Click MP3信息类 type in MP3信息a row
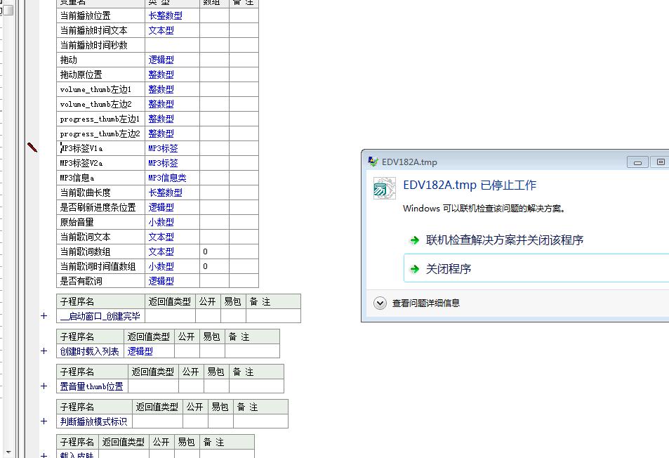The height and width of the screenshot is (458, 669). click(167, 178)
